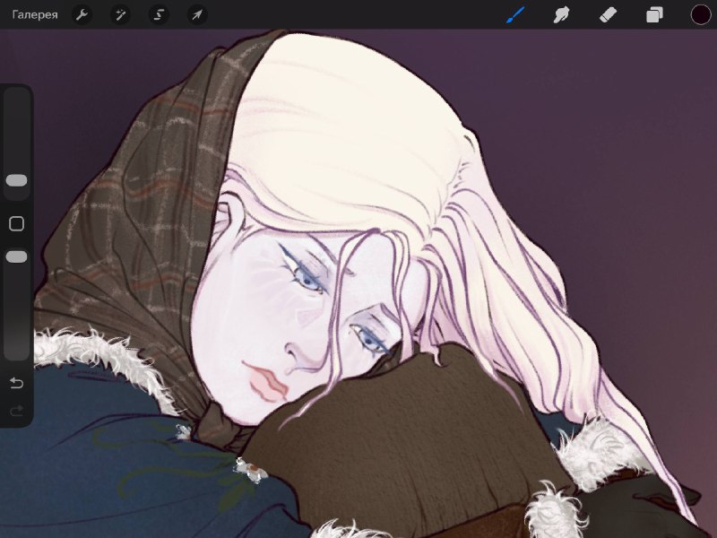Open the Adjustments magic wand menu
717x538 pixels.
[121, 15]
